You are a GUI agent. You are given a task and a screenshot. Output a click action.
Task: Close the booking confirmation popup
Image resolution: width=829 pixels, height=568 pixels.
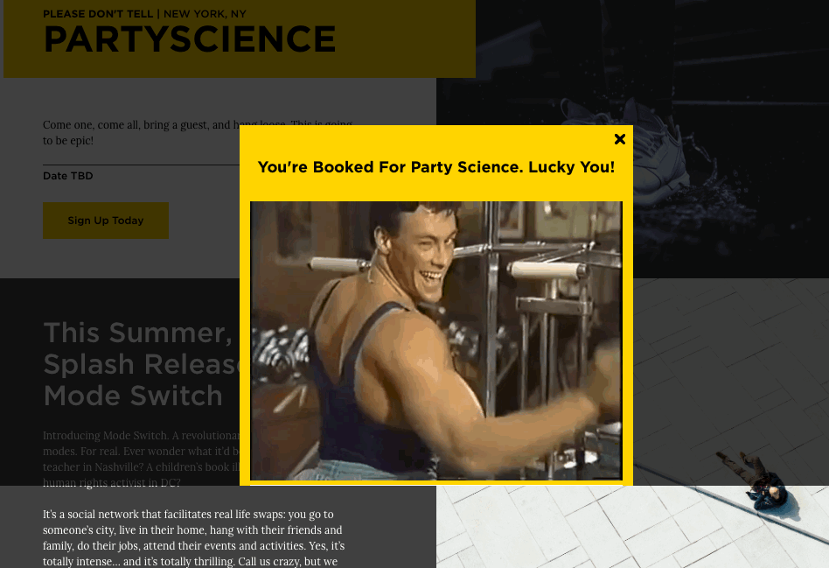620,138
